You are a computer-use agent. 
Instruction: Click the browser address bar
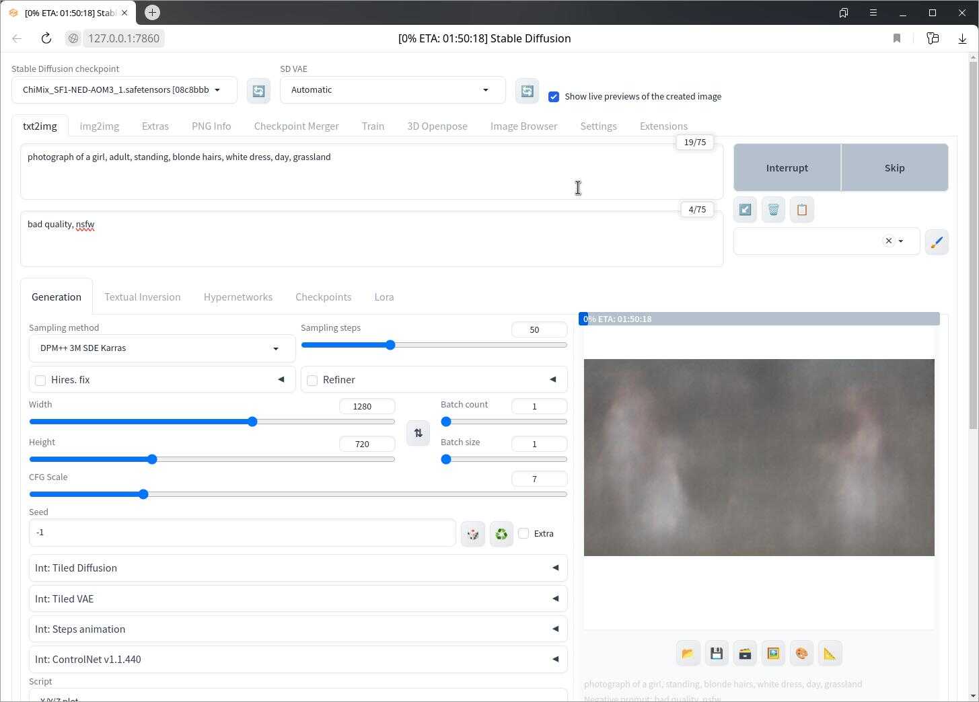pos(124,38)
